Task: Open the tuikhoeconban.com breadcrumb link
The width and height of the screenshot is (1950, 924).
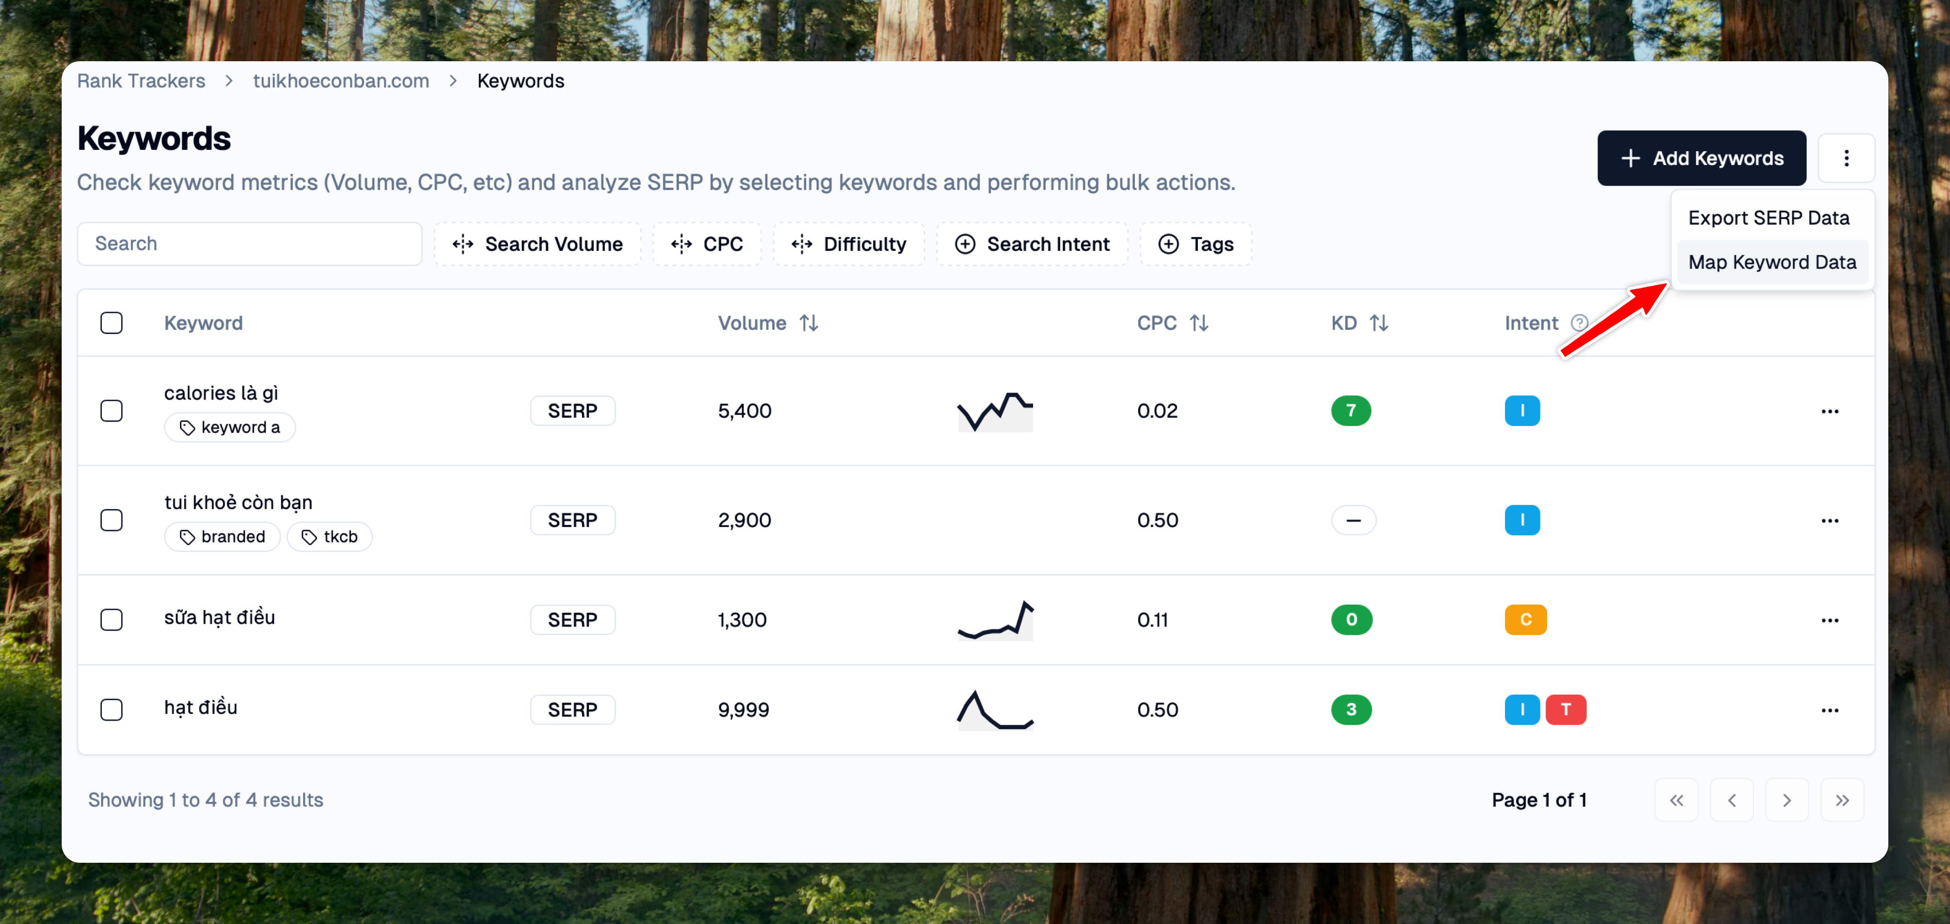Action: click(x=341, y=81)
